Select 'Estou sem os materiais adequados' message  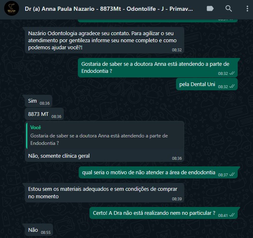point(104,193)
